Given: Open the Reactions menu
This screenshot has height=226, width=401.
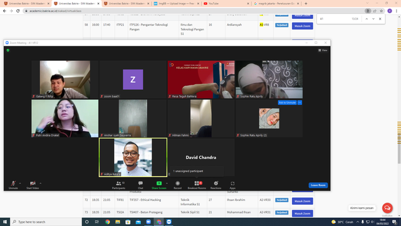Looking at the screenshot, I should coord(216,185).
